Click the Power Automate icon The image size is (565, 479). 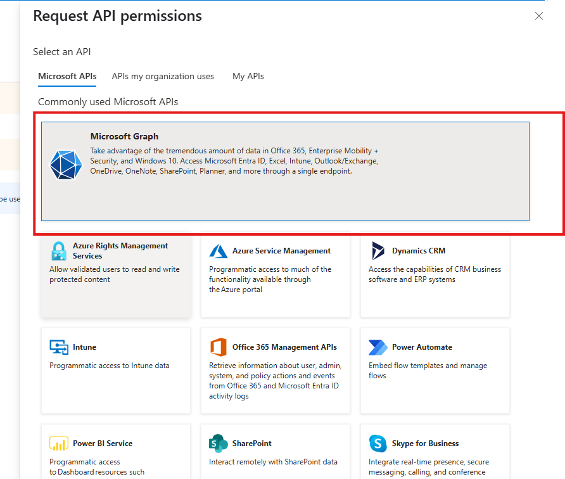pos(378,347)
